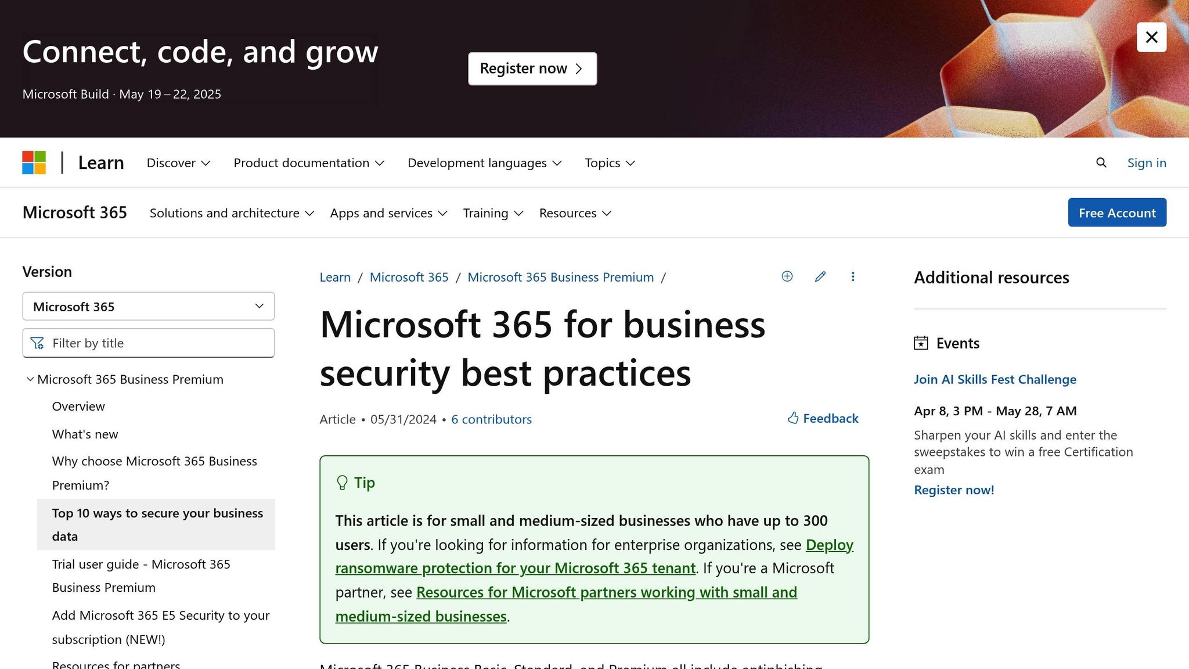Click the Additional resources heading
The height and width of the screenshot is (669, 1189).
991,278
